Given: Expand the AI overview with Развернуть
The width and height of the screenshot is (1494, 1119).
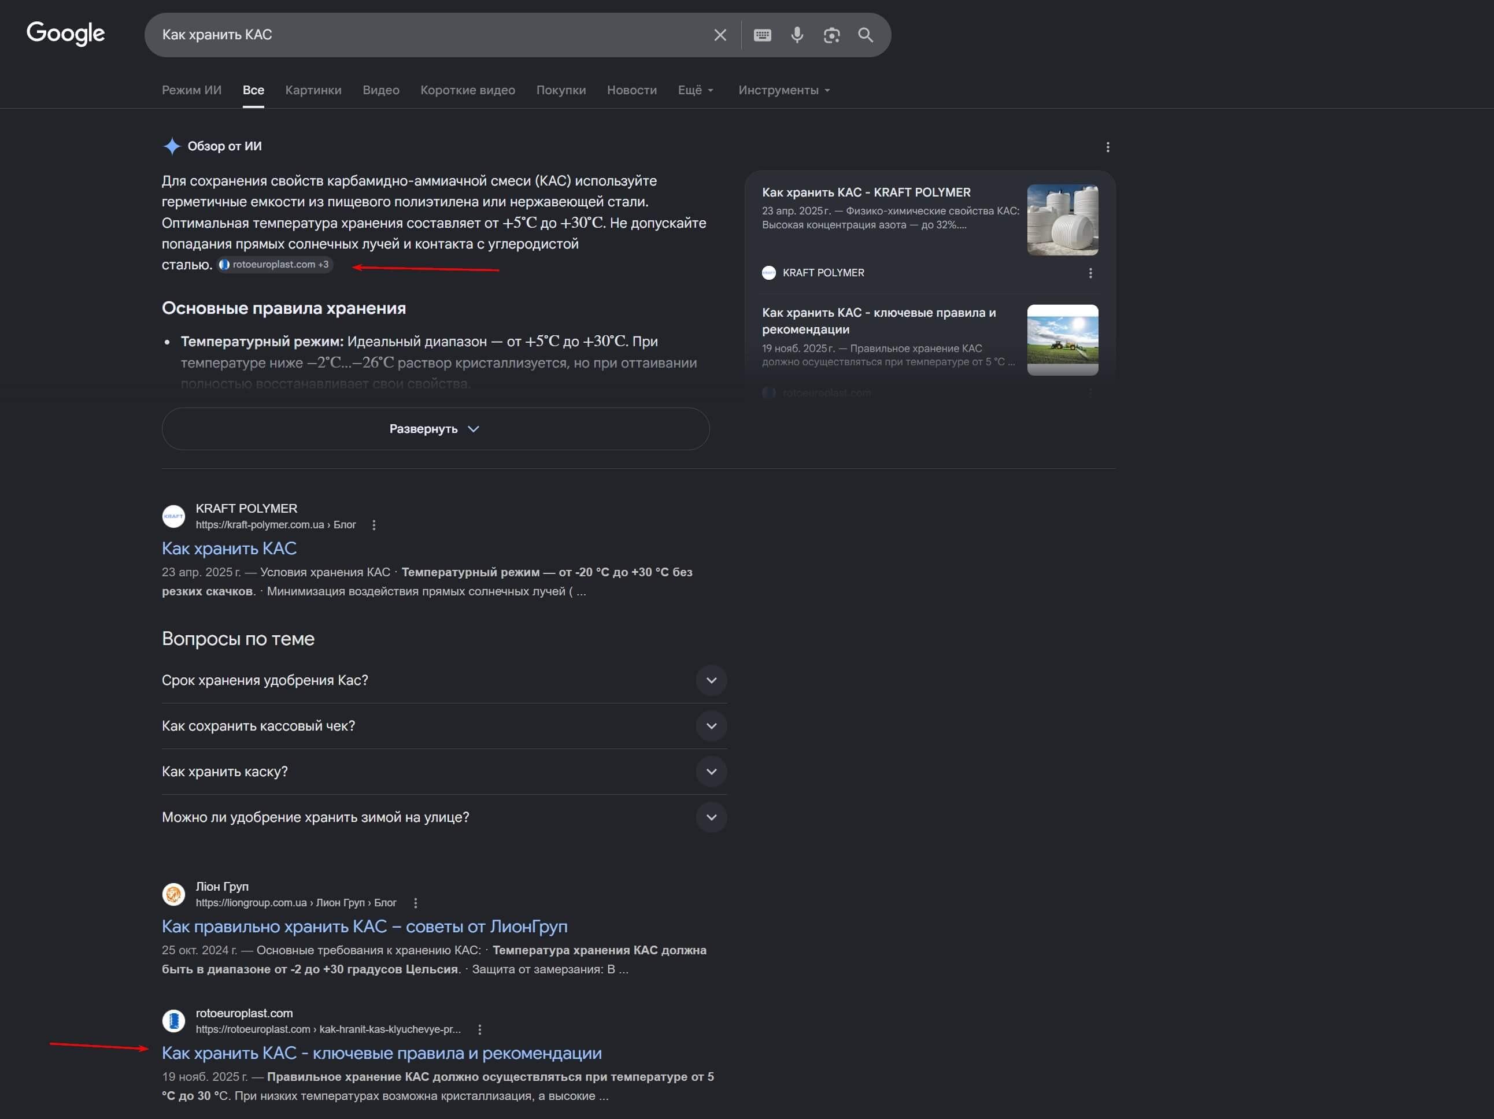Looking at the screenshot, I should (435, 429).
